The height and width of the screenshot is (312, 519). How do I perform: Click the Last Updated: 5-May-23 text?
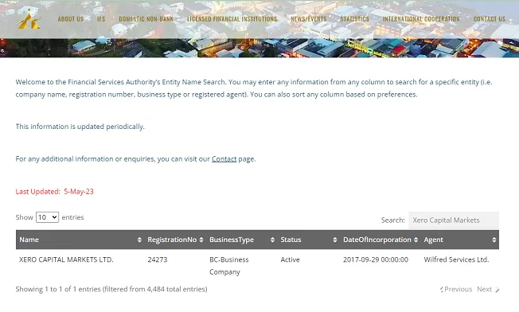point(55,192)
